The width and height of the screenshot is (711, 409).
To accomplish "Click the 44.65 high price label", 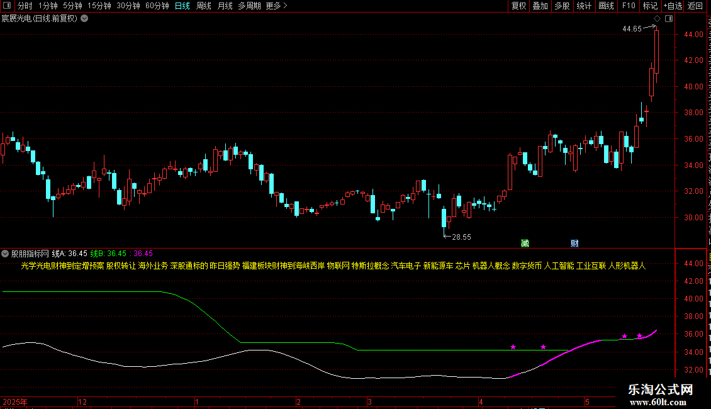I will point(632,29).
